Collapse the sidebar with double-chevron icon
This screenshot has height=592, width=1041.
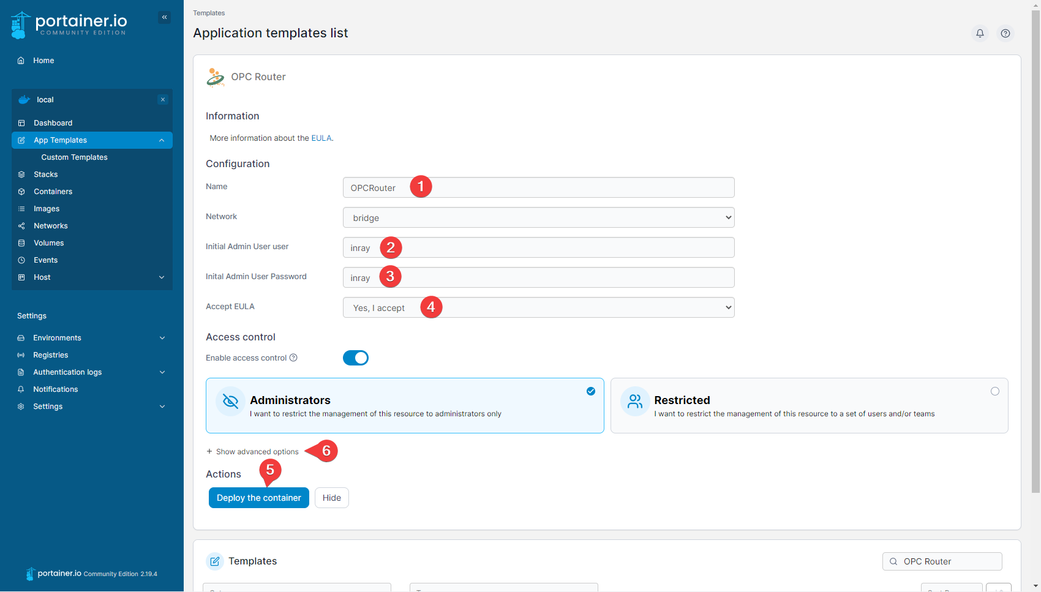coord(164,17)
